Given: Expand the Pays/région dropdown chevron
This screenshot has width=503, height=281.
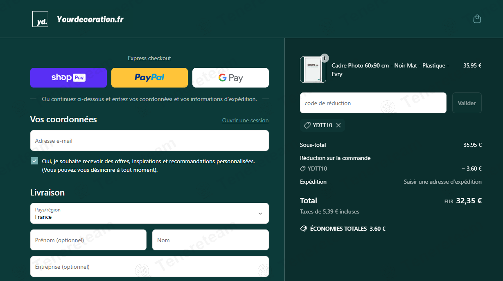Looking at the screenshot, I should (260, 214).
